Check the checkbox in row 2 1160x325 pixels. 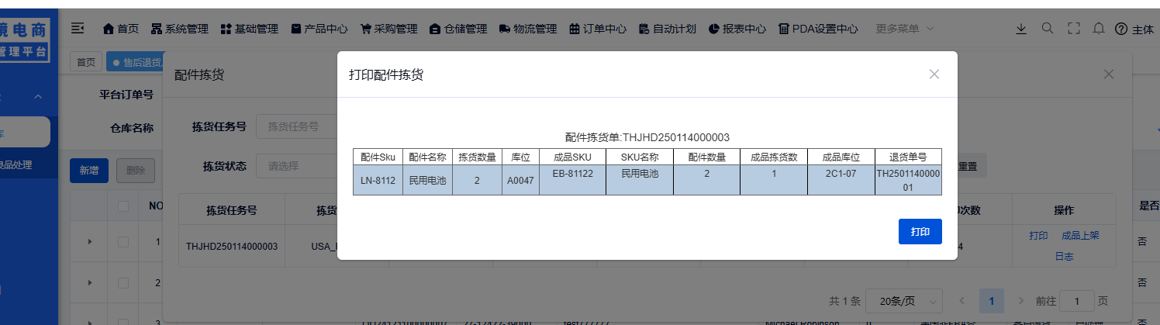point(123,282)
